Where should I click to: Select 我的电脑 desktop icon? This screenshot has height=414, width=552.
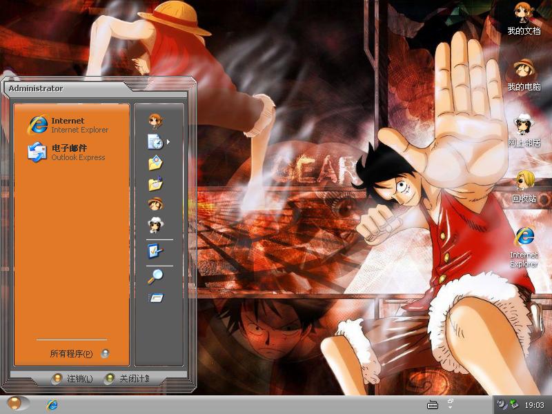(524, 75)
